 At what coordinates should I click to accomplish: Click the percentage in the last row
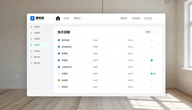[x=130, y=87]
